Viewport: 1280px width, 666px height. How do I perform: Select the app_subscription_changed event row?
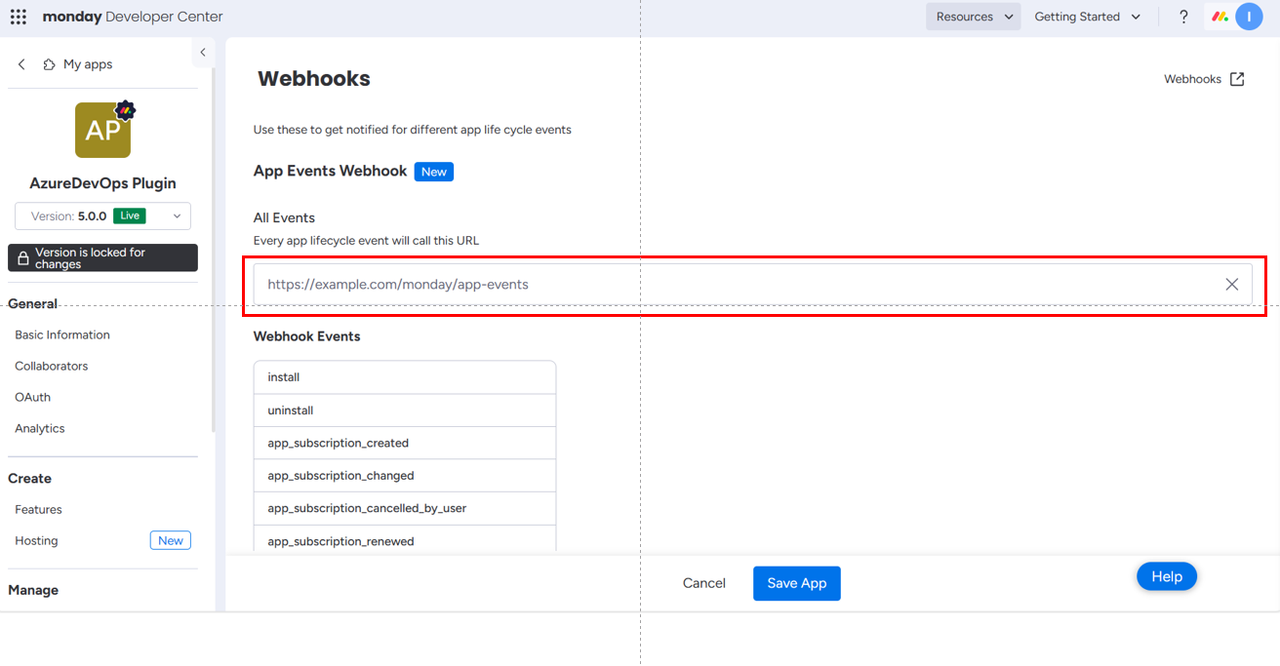(405, 476)
